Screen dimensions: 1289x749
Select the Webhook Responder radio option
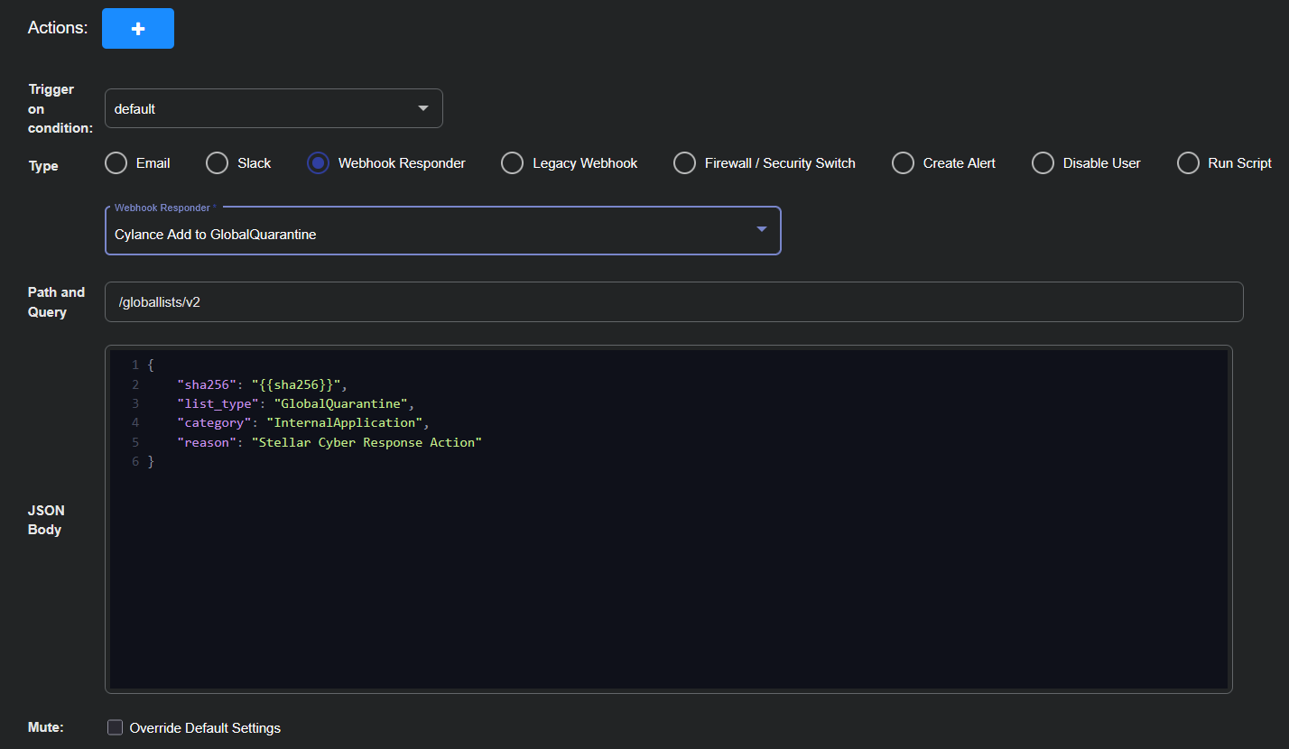point(318,163)
